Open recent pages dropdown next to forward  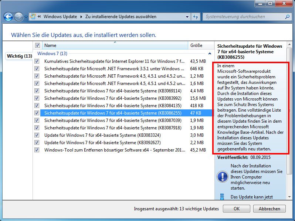pos(26,17)
